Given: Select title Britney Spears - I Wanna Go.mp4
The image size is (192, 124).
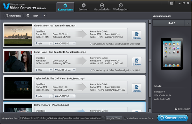Looking at the screenshot, I should coord(52,105).
